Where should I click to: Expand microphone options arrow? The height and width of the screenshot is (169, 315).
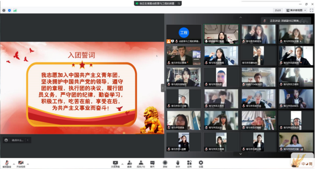pyautogui.click(x=14, y=164)
